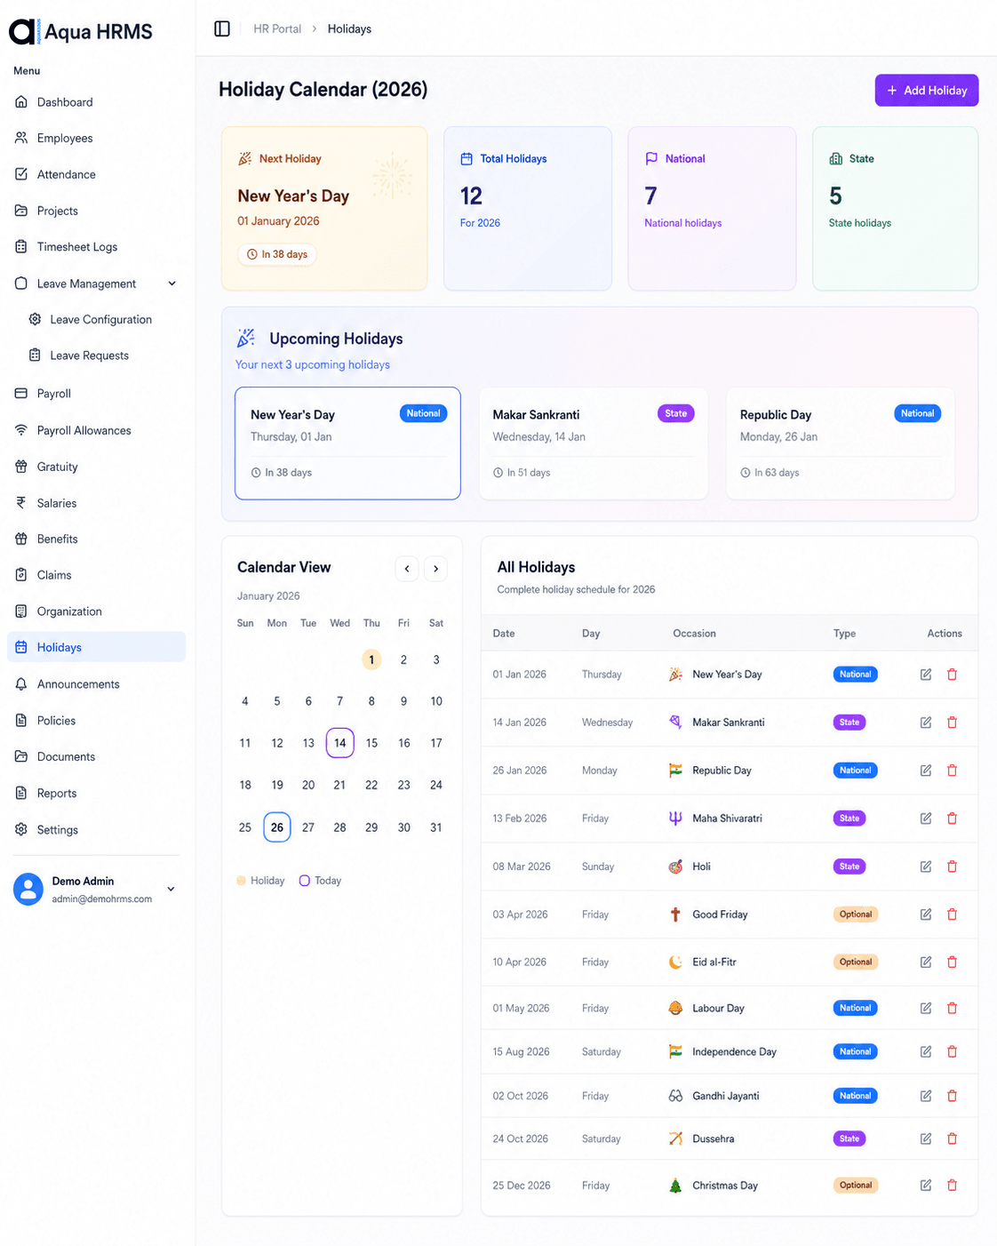Click the '25 Dec 2026' date cell
The height and width of the screenshot is (1246, 997).
(x=522, y=1186)
